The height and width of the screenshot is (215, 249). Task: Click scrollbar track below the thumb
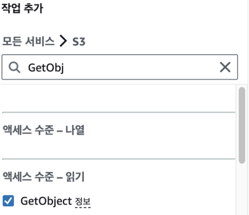coord(242,189)
